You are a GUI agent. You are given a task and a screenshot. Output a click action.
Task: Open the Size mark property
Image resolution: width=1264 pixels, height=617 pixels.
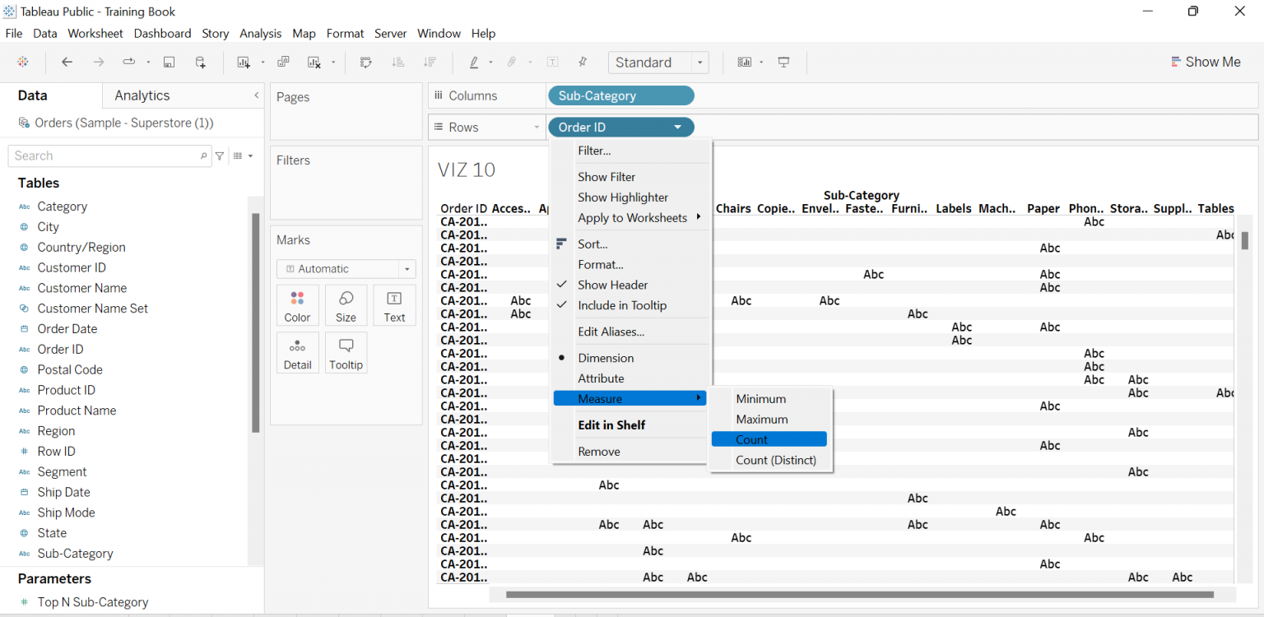(x=346, y=305)
